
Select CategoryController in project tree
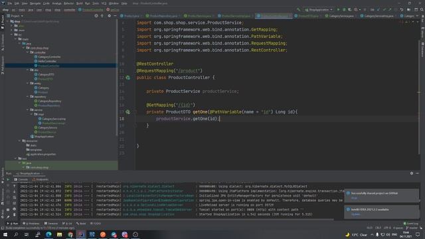tap(49, 57)
